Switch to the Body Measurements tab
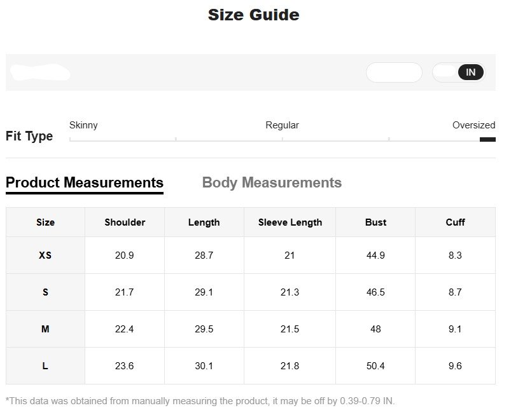This screenshot has height=408, width=532. coord(272,183)
